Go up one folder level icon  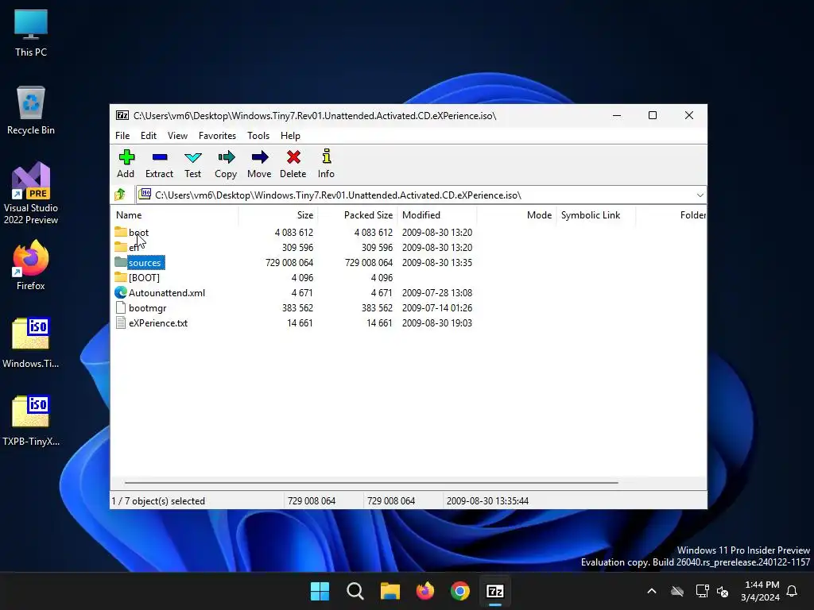click(x=120, y=195)
